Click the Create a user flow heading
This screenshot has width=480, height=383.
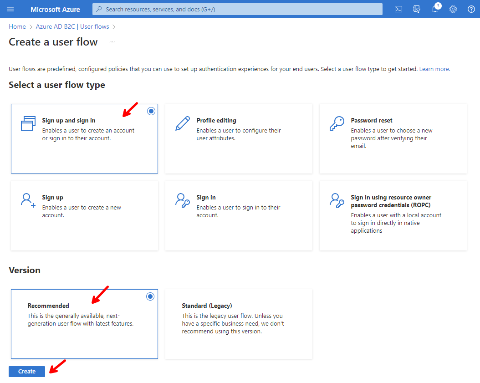coord(53,42)
